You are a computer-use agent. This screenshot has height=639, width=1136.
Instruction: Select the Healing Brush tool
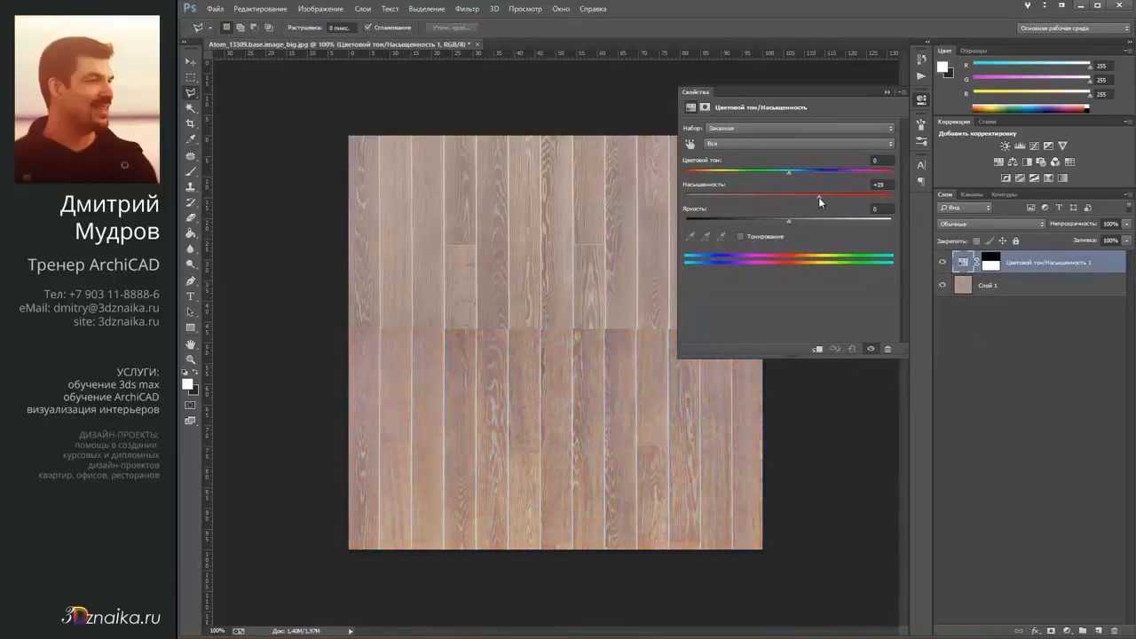pyautogui.click(x=191, y=155)
